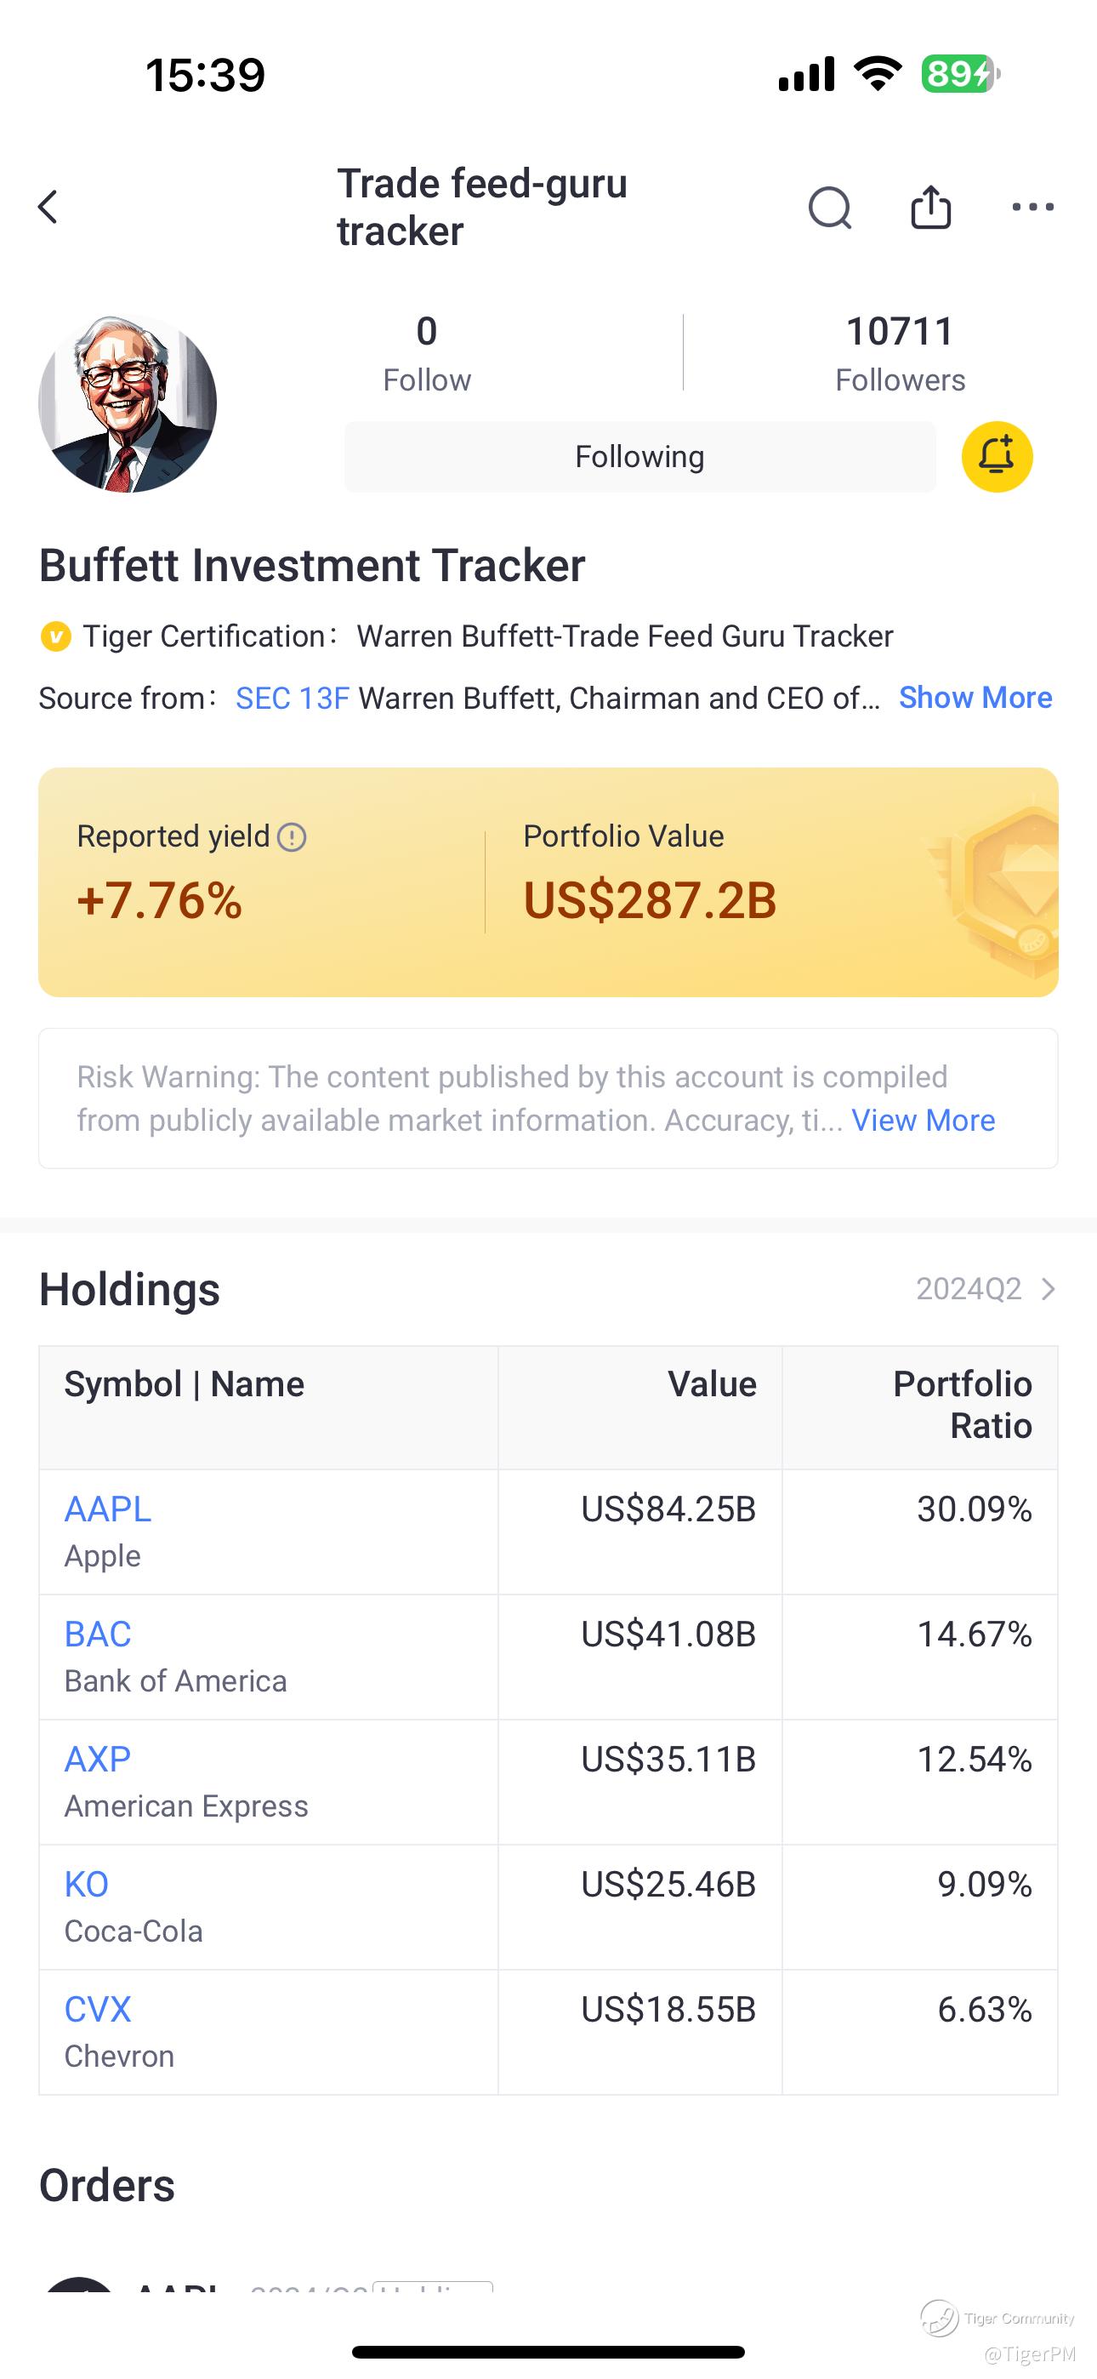The image size is (1097, 2379).
Task: Open the BAC Bank of America link
Action: pos(98,1634)
